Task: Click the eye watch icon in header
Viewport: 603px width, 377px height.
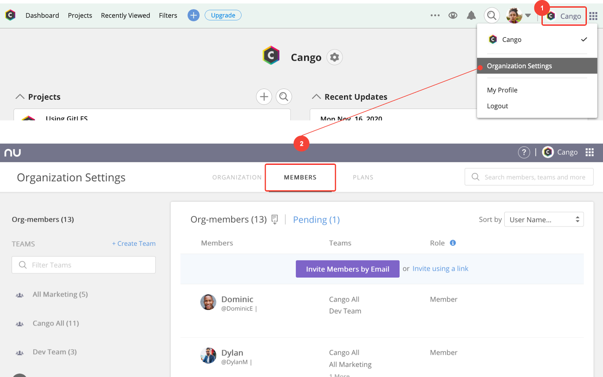Action: (x=453, y=15)
